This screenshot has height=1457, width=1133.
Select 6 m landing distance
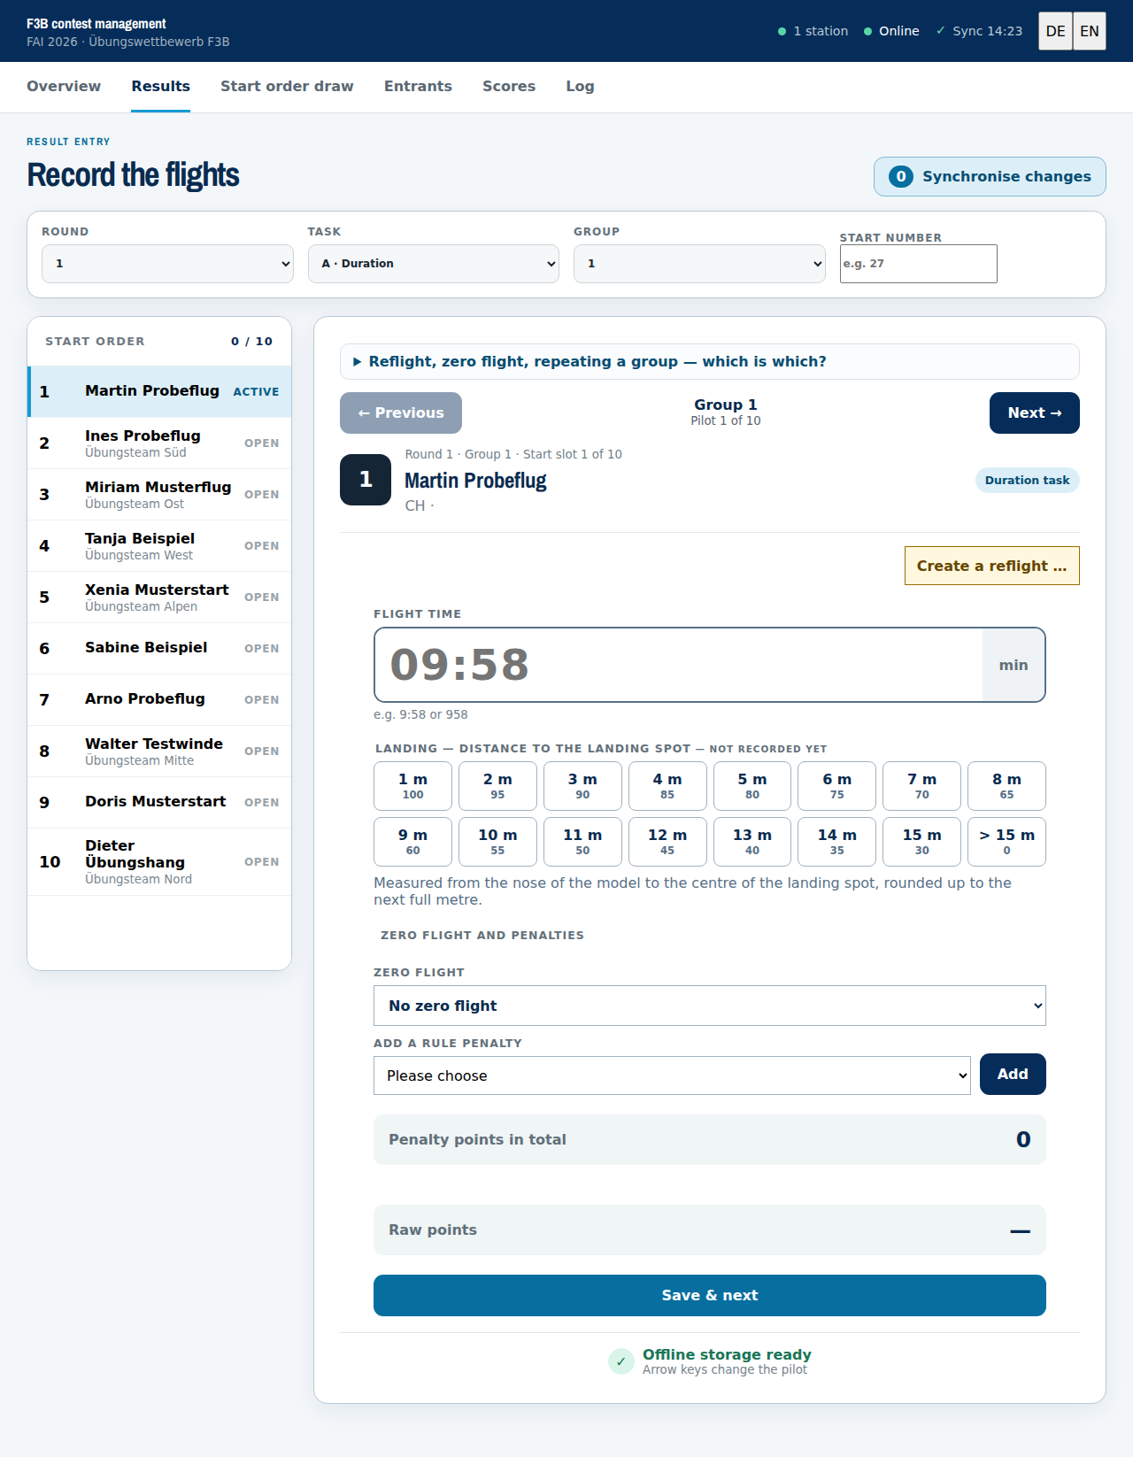[837, 786]
